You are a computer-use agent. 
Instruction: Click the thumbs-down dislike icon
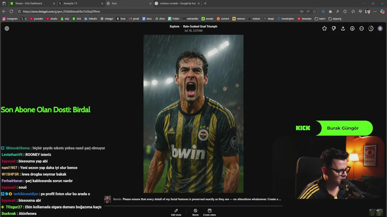tap(334, 28)
